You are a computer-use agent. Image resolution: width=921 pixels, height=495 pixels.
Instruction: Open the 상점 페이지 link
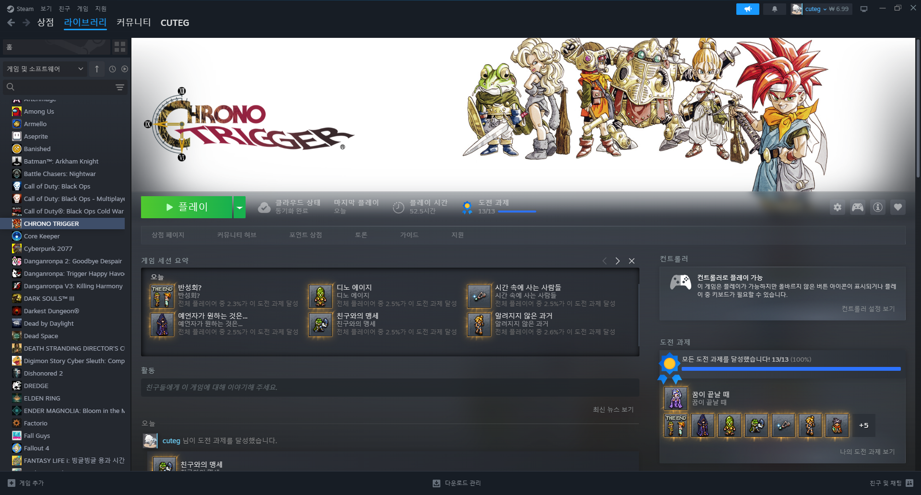click(168, 235)
